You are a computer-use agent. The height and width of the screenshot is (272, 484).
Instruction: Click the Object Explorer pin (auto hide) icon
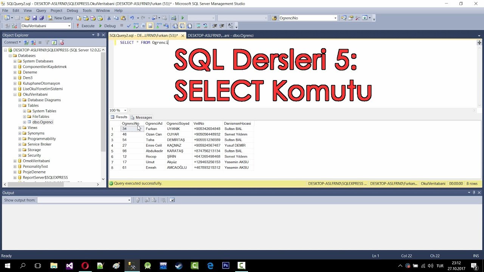98,35
